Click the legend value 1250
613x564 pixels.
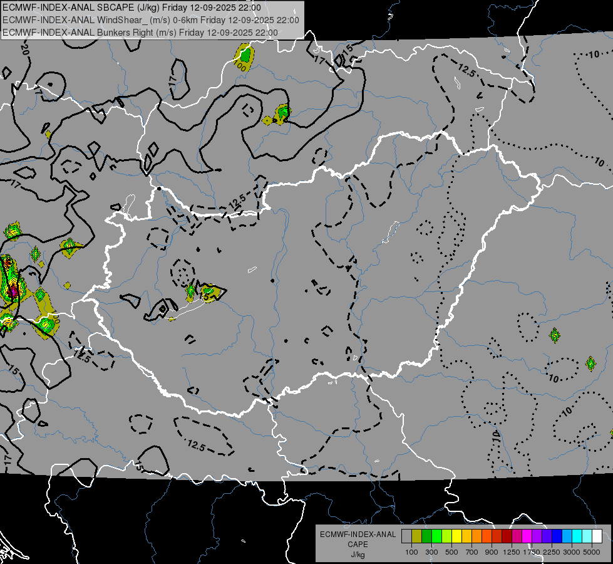[x=512, y=552]
